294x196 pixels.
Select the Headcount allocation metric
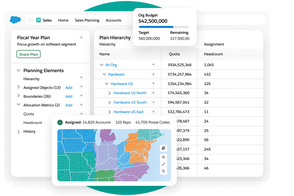(x=33, y=123)
